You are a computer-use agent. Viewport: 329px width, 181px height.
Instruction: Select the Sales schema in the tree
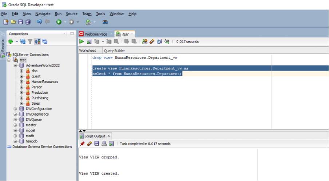tap(35, 103)
